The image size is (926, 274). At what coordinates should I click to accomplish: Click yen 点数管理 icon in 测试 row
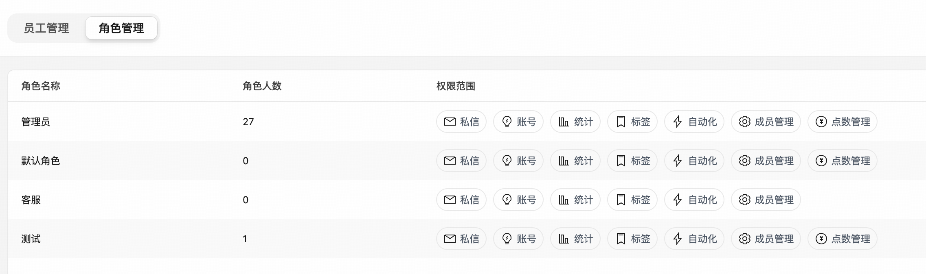(821, 239)
